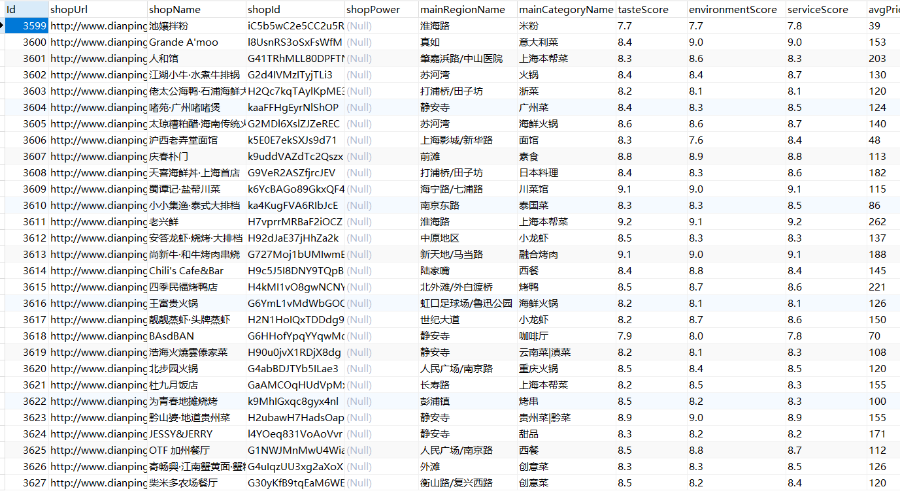Click the (Null) shopPower cell in row 3615

point(382,287)
